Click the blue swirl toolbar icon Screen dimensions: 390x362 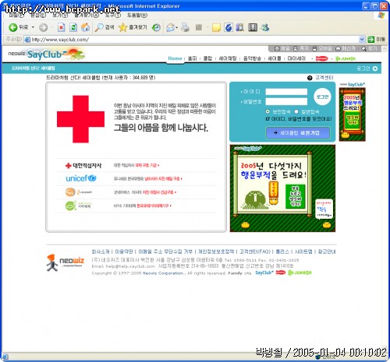(x=228, y=27)
